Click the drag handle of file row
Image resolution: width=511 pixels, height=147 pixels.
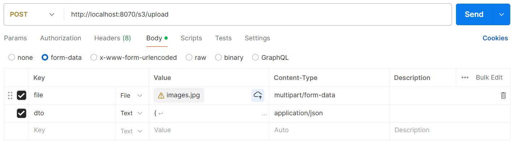pos(10,95)
